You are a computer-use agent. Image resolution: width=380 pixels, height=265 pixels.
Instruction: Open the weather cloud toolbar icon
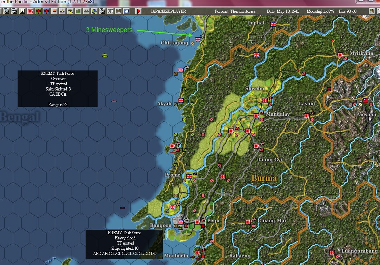tap(126, 11)
